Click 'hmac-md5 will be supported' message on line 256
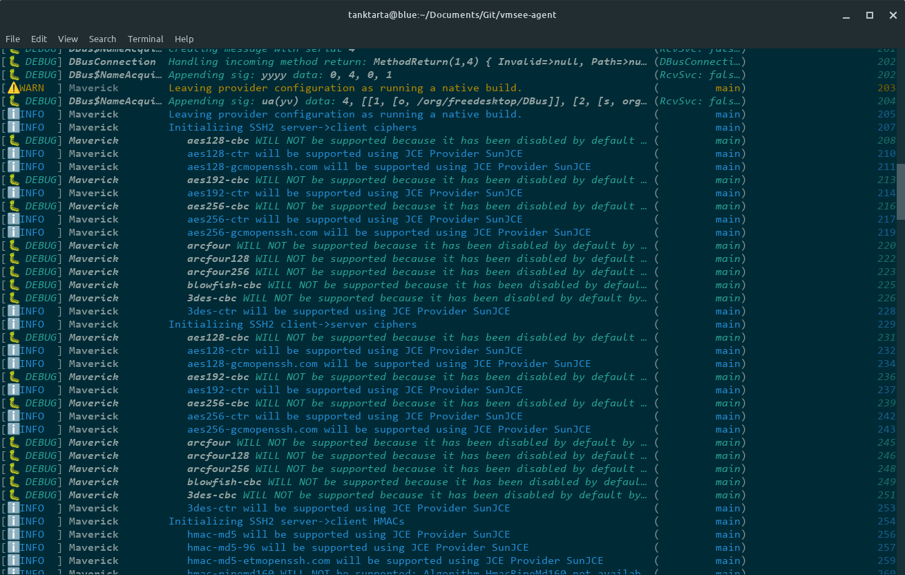 349,534
